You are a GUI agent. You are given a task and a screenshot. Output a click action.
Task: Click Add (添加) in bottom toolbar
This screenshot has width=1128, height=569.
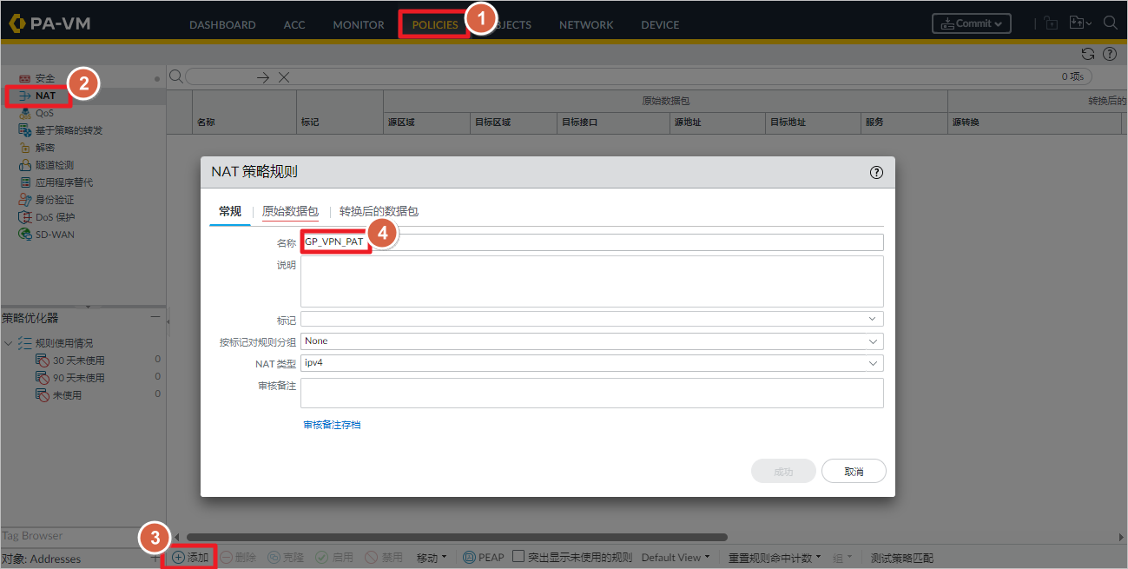coord(190,558)
